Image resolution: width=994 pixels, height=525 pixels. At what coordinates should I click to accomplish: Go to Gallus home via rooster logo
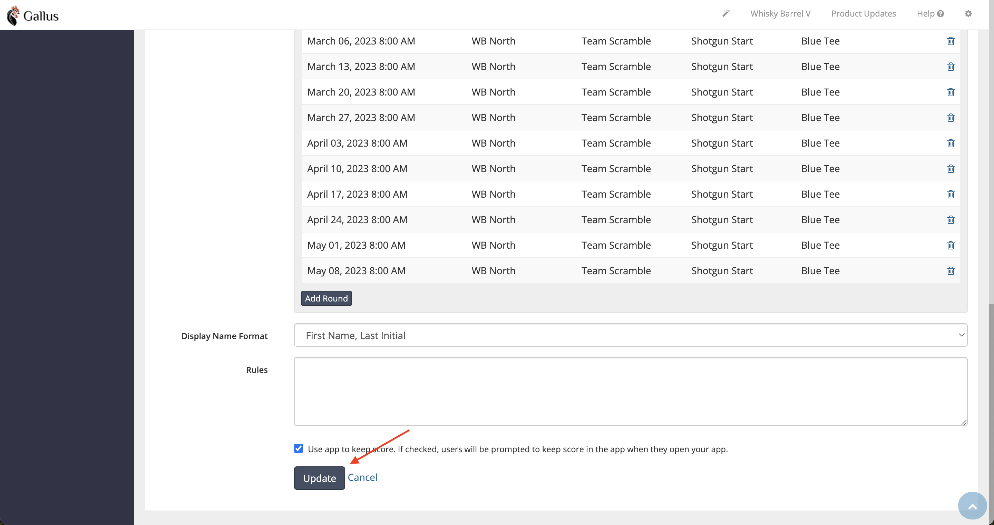pyautogui.click(x=32, y=16)
